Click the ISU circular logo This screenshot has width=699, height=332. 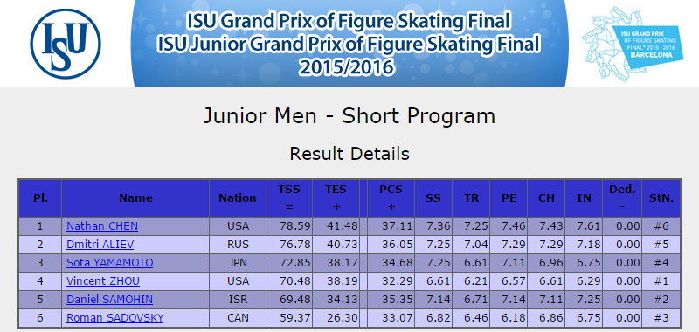[66, 44]
